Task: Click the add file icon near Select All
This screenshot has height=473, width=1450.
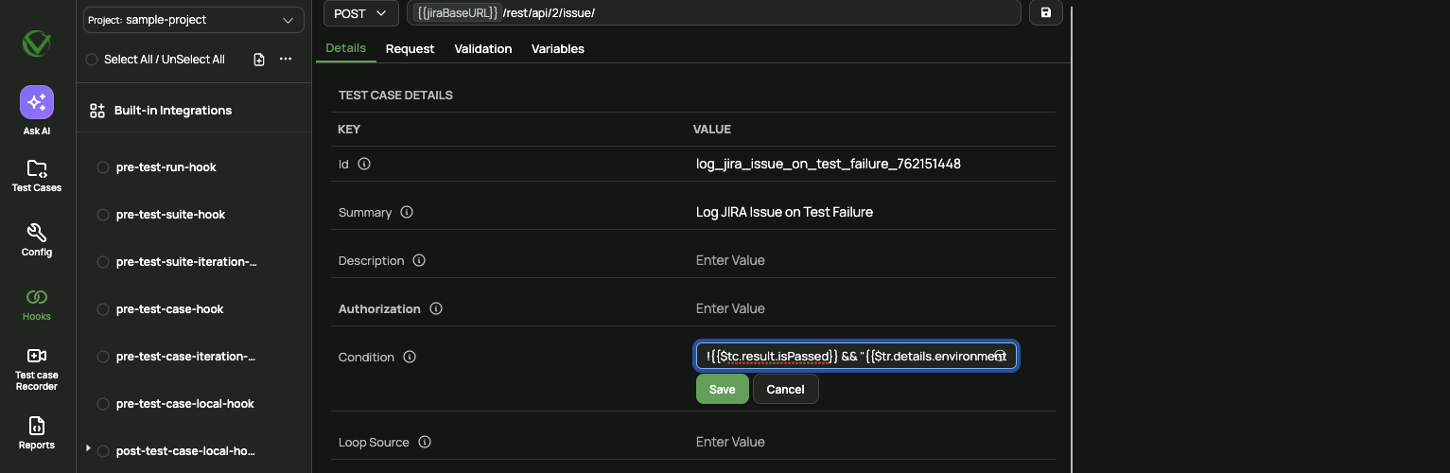Action: coord(259,60)
